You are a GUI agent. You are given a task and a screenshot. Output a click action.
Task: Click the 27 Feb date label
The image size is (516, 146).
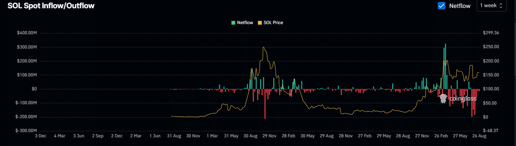[365, 136]
